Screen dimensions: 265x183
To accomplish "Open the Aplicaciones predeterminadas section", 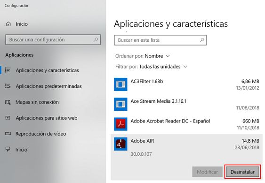I will 48,86.
